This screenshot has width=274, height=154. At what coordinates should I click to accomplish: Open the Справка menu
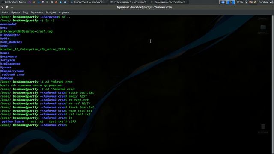(64, 12)
